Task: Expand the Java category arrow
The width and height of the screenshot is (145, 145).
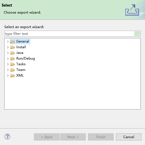Action: 8,53
